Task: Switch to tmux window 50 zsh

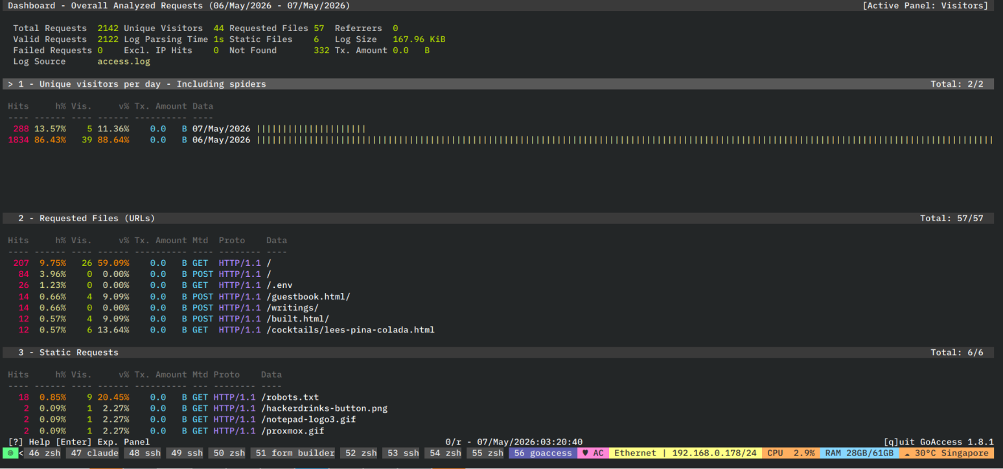Action: 229,453
